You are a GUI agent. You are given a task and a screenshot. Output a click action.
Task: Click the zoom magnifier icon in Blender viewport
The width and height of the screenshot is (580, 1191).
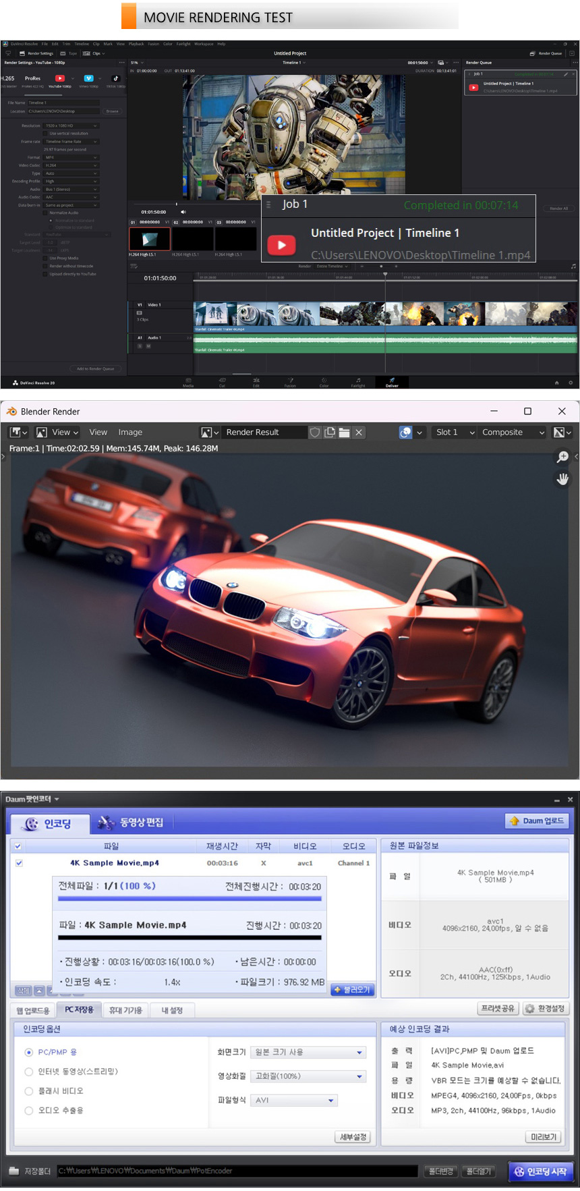tap(562, 457)
